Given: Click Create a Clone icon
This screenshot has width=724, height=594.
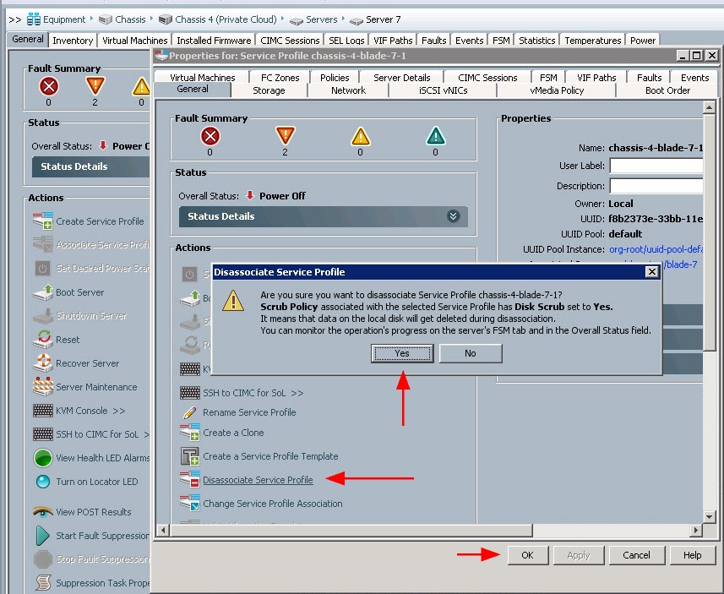Looking at the screenshot, I should point(190,433).
